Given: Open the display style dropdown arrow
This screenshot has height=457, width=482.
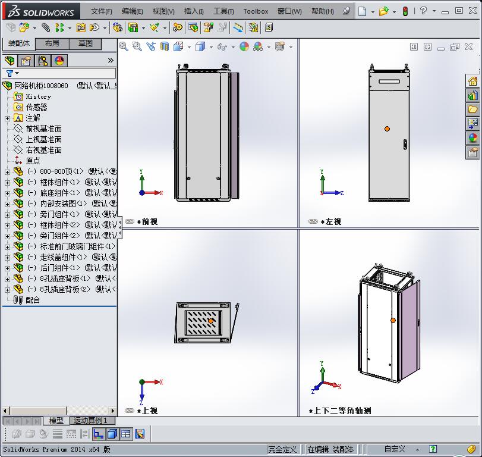Looking at the screenshot, I should coord(210,47).
